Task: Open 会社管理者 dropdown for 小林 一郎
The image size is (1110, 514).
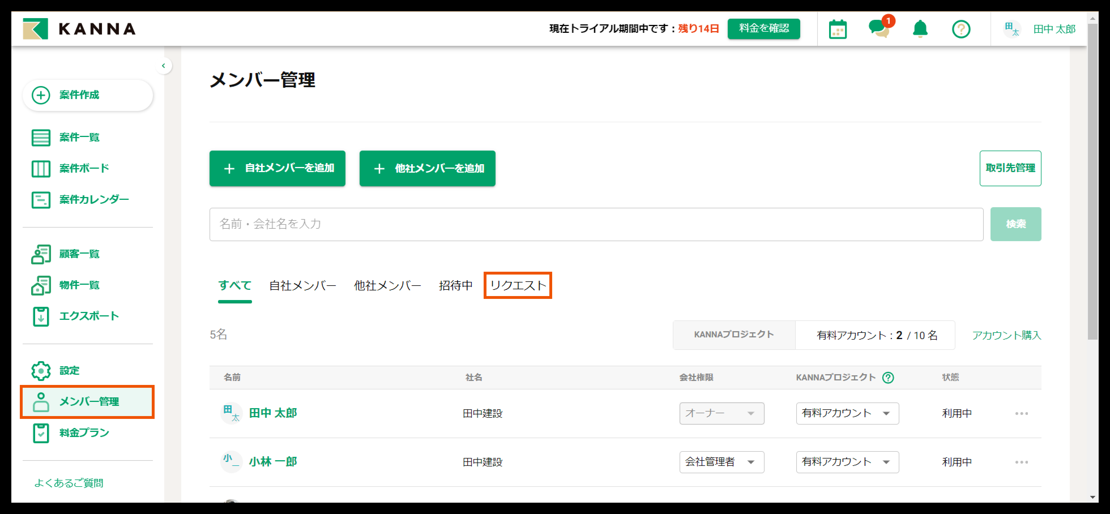Action: [721, 462]
